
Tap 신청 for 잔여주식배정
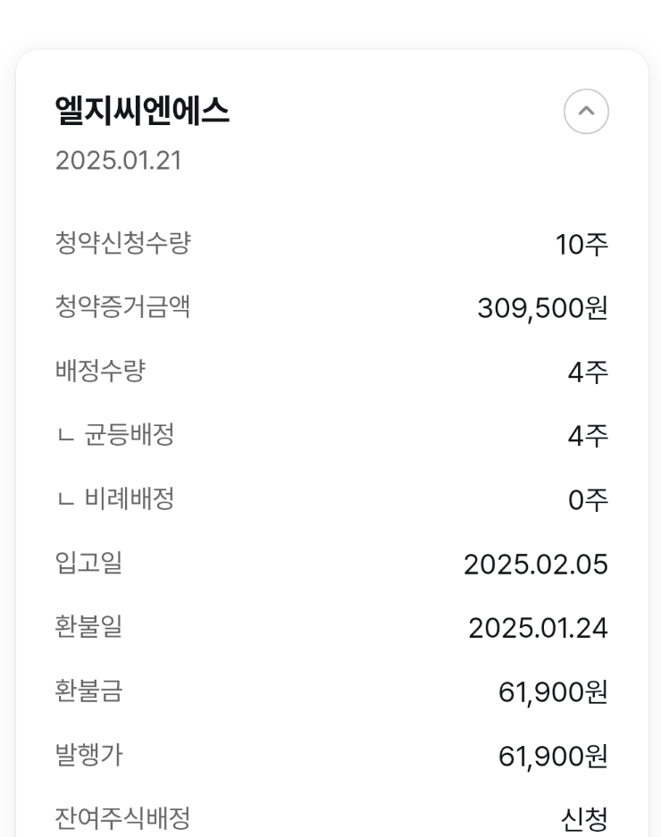584,819
